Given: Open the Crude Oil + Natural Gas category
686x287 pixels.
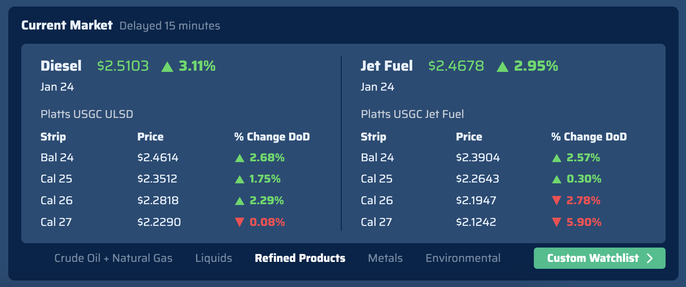Looking at the screenshot, I should coord(113,258).
